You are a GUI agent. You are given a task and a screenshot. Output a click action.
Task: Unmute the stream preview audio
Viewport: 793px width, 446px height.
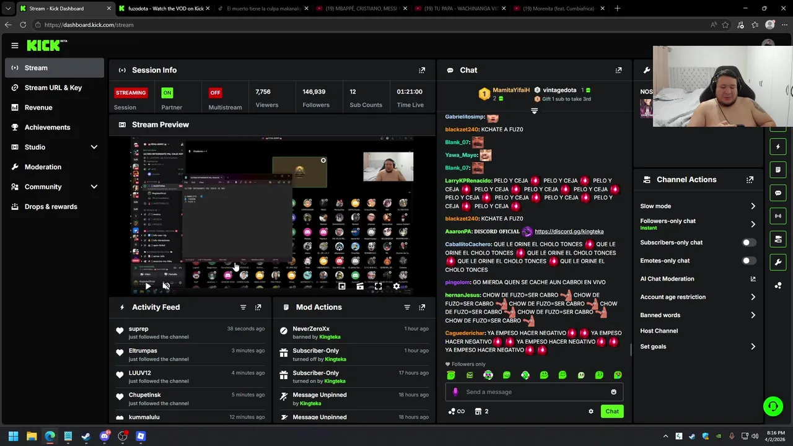pyautogui.click(x=166, y=286)
